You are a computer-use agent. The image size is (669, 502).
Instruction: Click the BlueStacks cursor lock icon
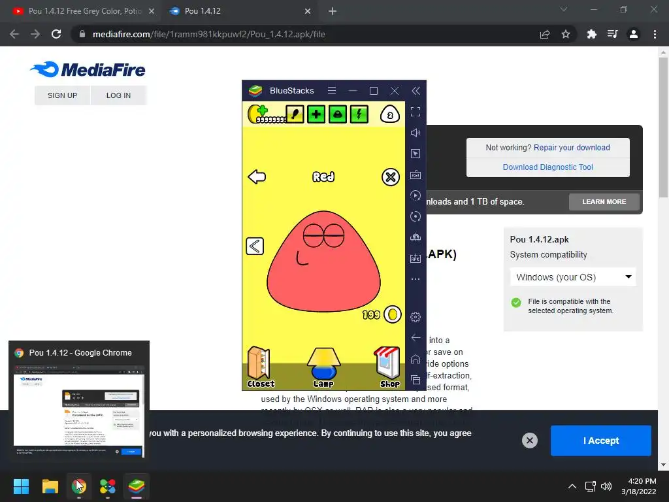[x=415, y=154]
